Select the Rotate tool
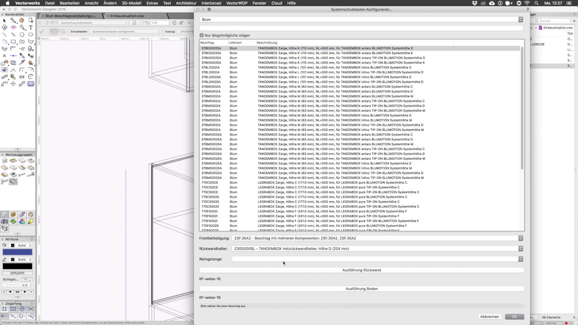The width and height of the screenshot is (578, 325). tap(31, 77)
